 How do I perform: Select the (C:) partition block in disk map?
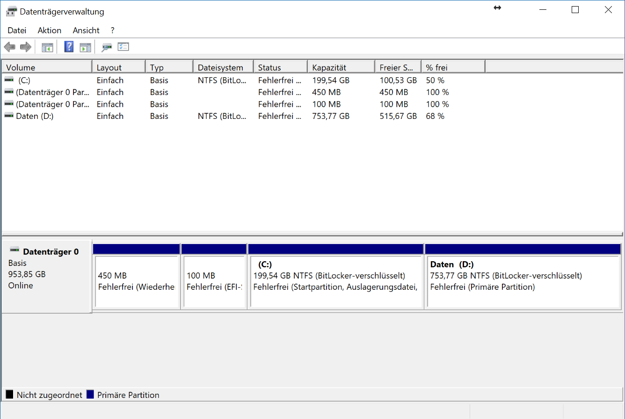pyautogui.click(x=335, y=276)
